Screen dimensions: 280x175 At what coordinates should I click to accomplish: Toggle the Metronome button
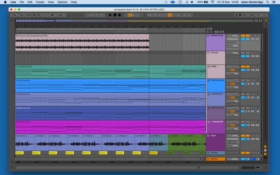tap(52, 15)
